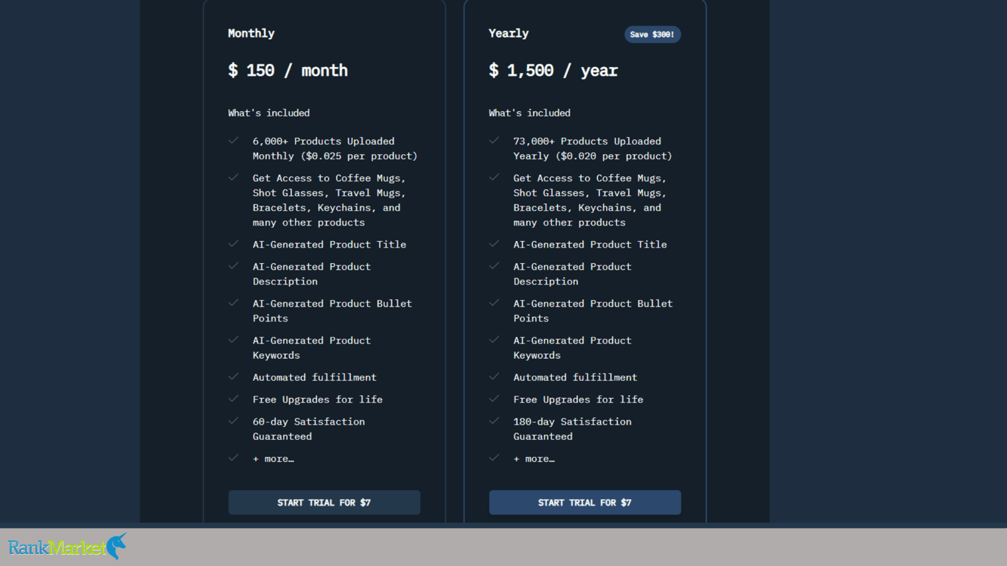Click the checkmark beside 180-day Satisfaction Guaranteed
The image size is (1007, 566).
pos(495,420)
